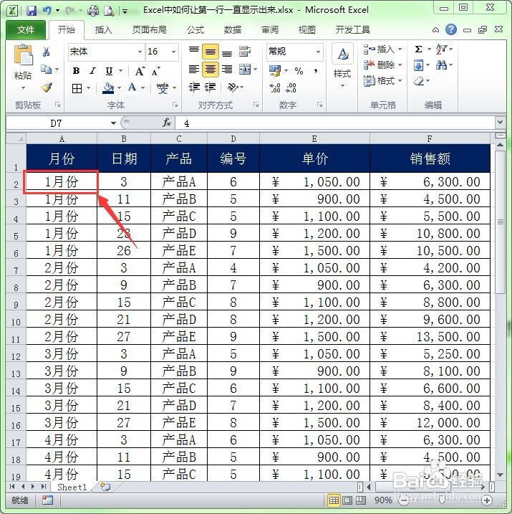Click the Increase Indent icon
512x514 pixels.
(210, 87)
